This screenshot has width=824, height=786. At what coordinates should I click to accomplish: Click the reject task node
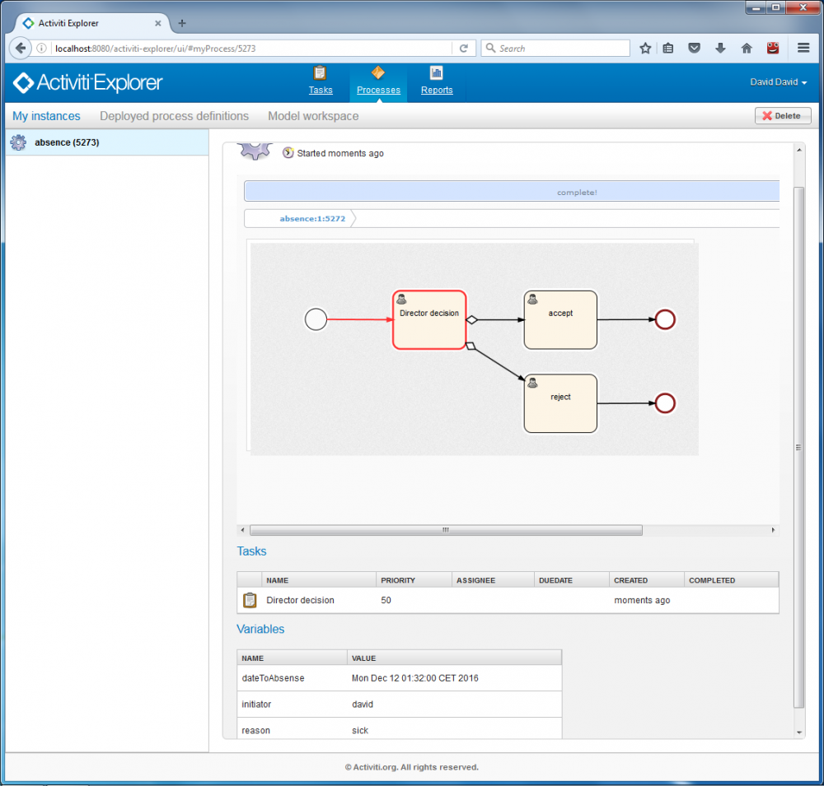pyautogui.click(x=560, y=403)
